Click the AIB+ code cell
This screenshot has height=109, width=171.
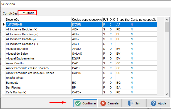click(87, 29)
